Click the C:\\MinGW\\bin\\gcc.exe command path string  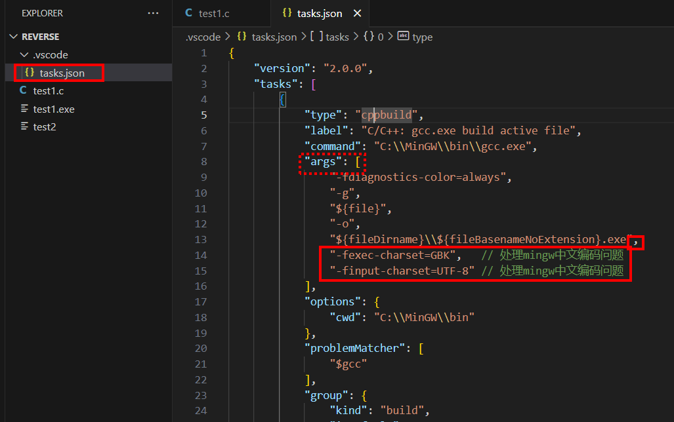[453, 146]
